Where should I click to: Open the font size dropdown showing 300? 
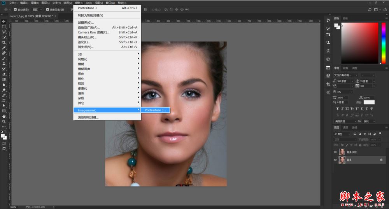[345, 81]
